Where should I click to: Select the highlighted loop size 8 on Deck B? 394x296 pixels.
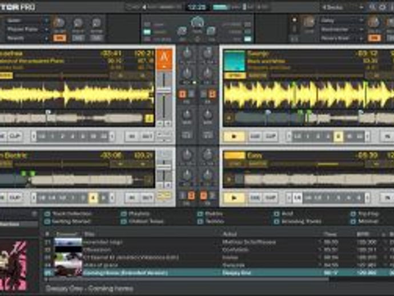[x=338, y=137]
